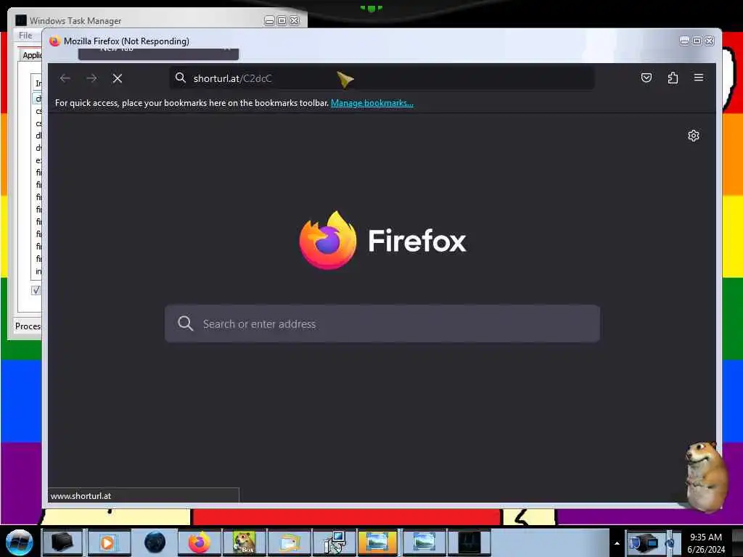This screenshot has height=557, width=743.
Task: Open the second picture viewer taskbar button
Action: point(423,542)
